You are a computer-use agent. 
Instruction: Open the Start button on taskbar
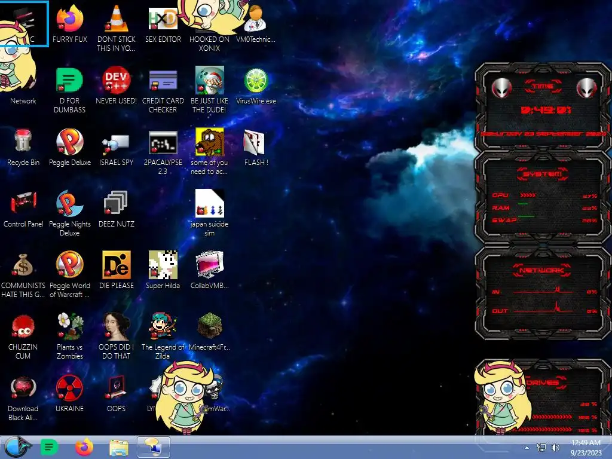pos(17,447)
